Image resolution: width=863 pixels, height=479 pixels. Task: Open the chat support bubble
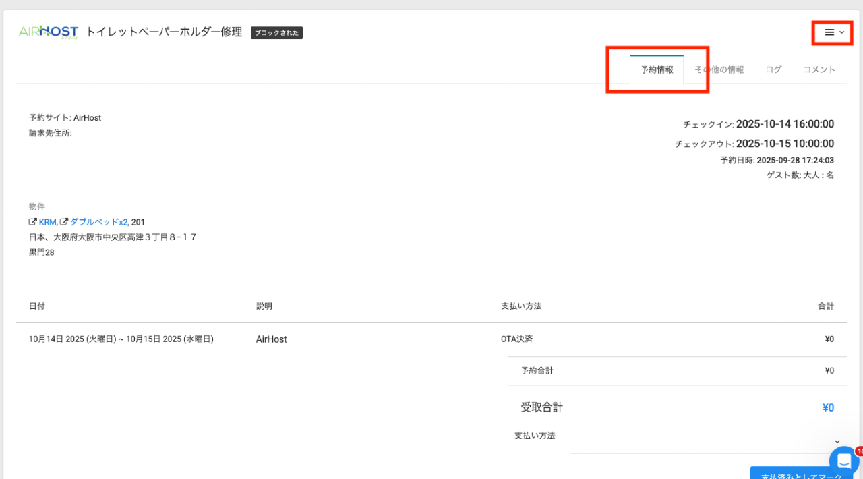pyautogui.click(x=843, y=461)
